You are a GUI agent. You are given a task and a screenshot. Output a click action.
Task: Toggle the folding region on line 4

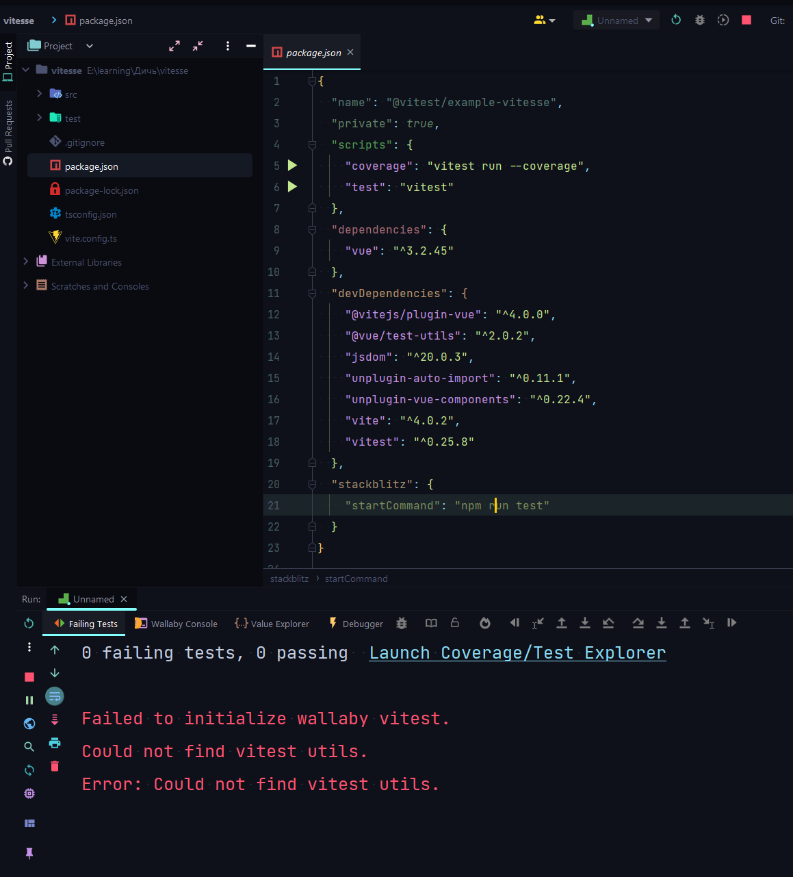pyautogui.click(x=312, y=144)
